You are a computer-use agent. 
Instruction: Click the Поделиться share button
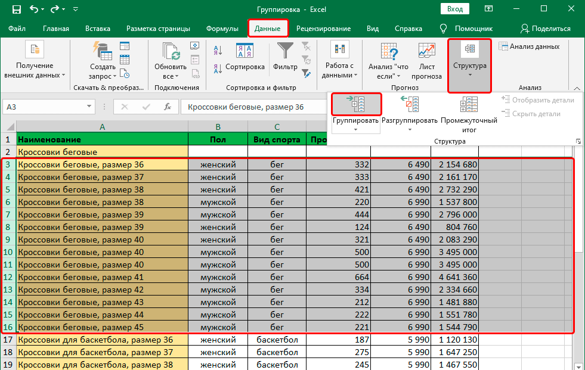[x=545, y=29]
